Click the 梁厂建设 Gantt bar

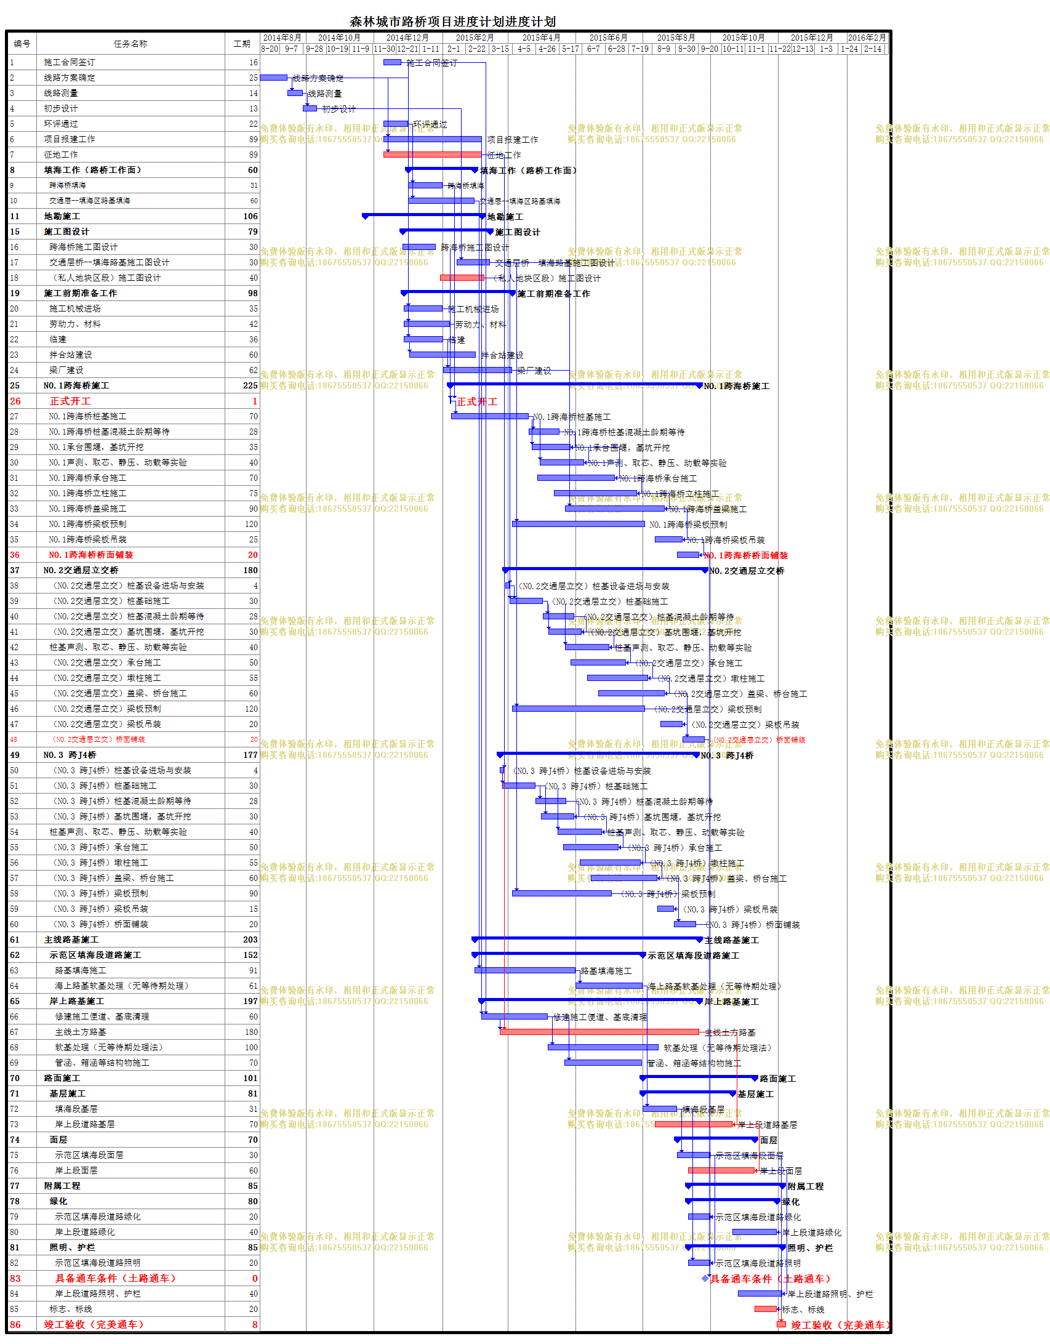point(478,370)
